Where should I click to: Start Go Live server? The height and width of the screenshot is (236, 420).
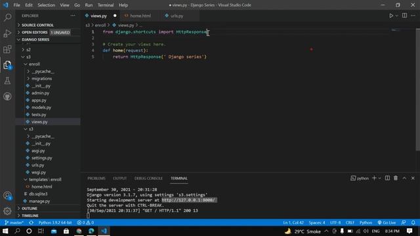pos(387,223)
